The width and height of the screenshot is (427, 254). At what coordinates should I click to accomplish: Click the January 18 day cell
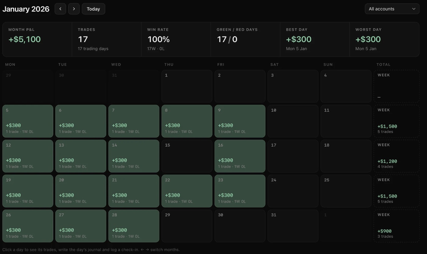(346, 156)
